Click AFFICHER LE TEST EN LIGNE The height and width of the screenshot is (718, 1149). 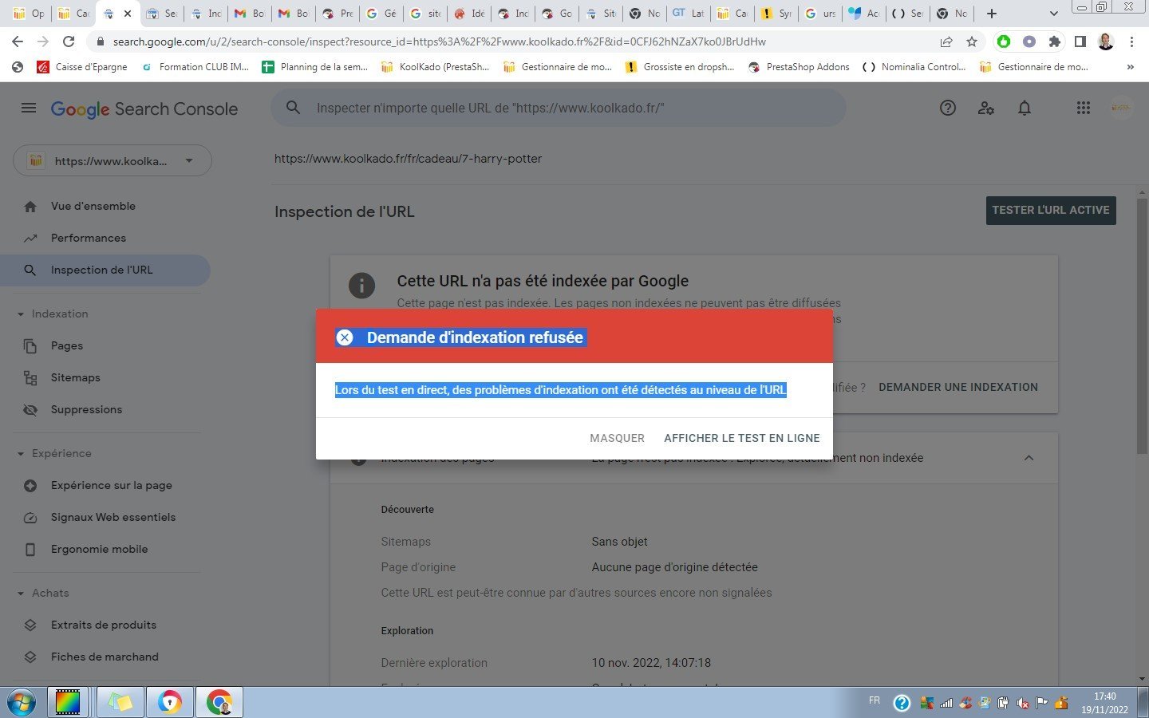pyautogui.click(x=742, y=438)
